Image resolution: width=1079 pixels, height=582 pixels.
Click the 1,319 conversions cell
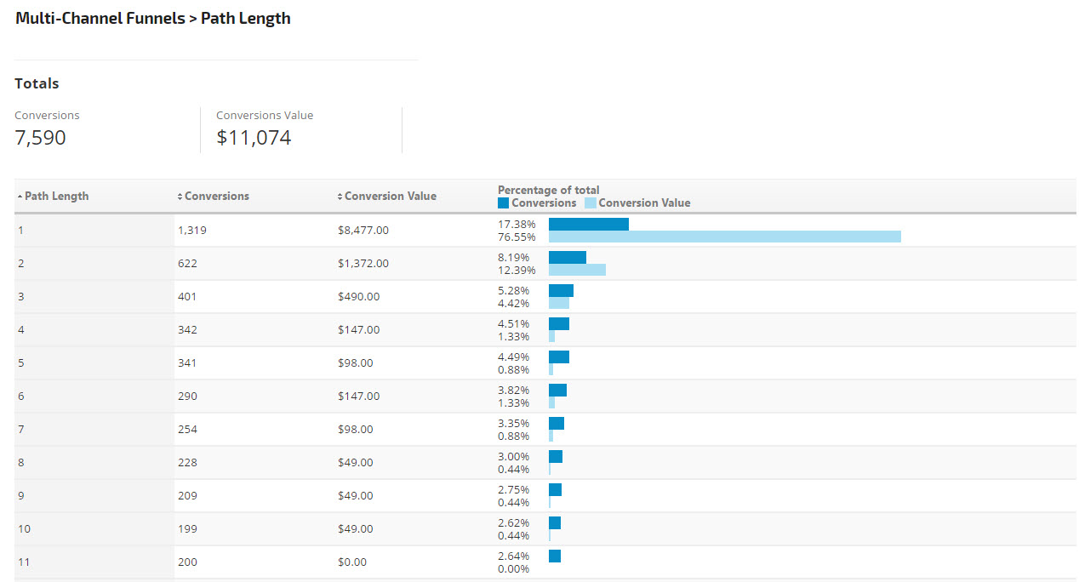[191, 230]
